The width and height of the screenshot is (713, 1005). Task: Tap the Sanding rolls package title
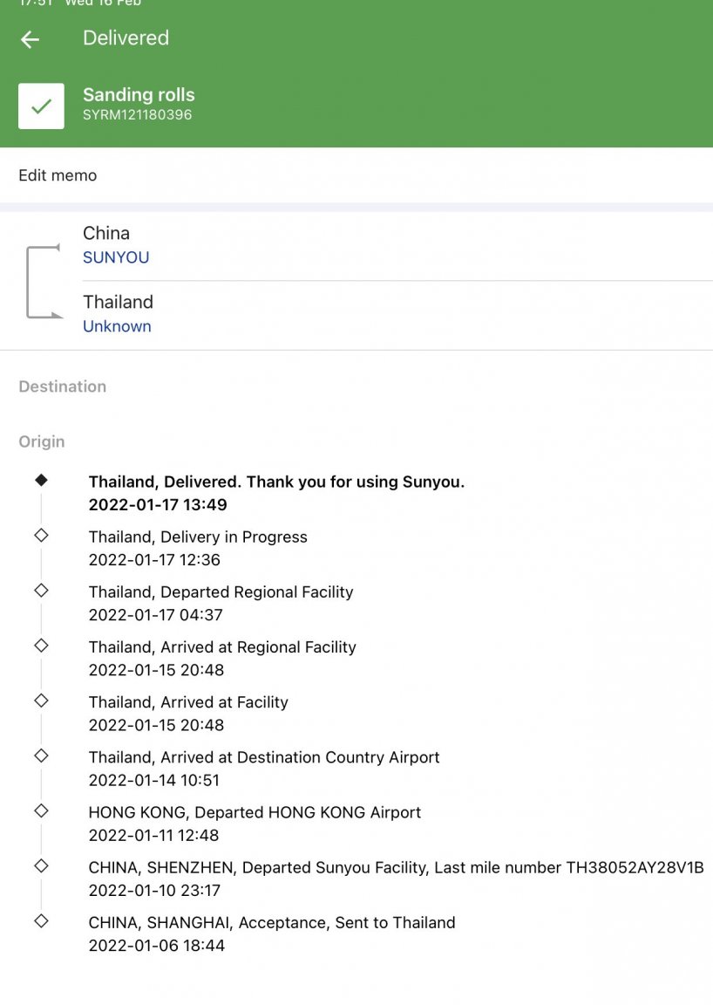pyautogui.click(x=139, y=95)
